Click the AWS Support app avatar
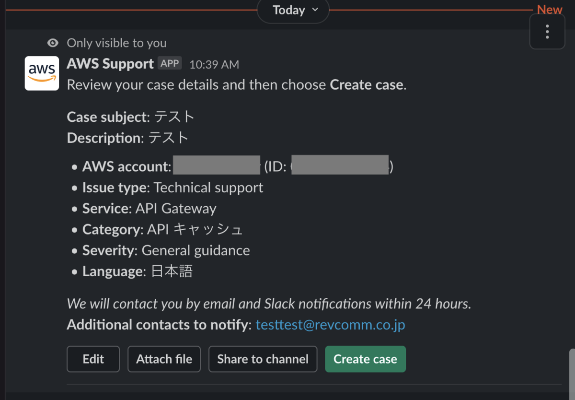 pyautogui.click(x=42, y=73)
